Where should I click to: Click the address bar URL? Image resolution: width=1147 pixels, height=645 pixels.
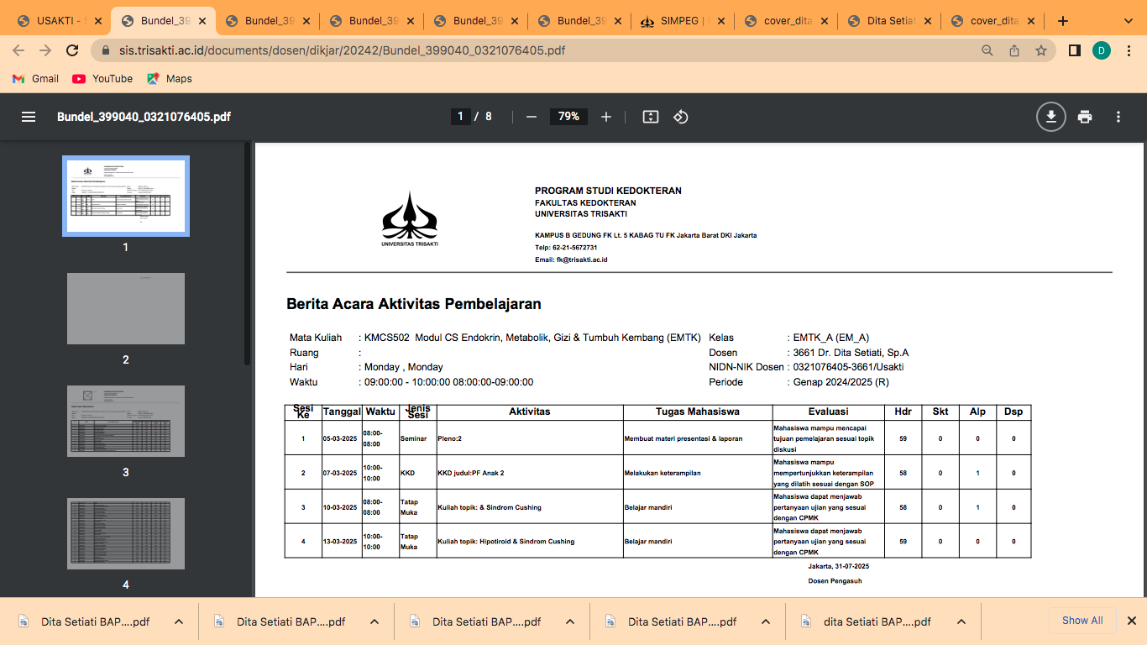(343, 50)
